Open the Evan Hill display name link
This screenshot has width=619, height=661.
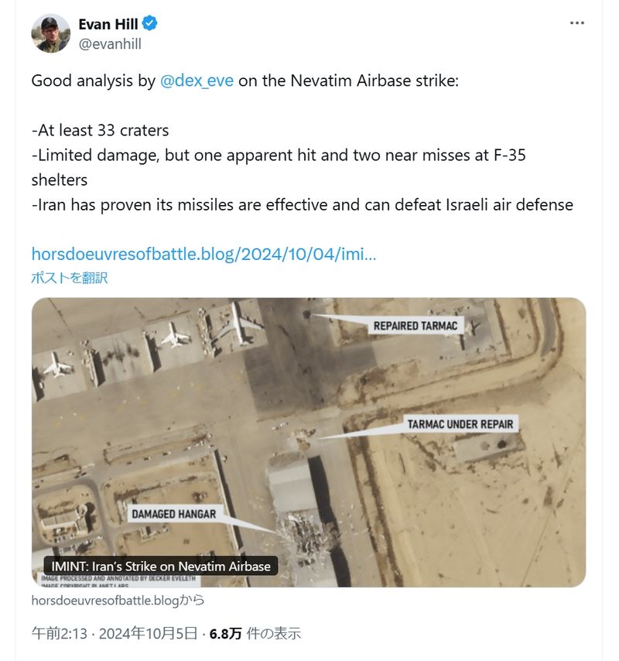click(109, 24)
